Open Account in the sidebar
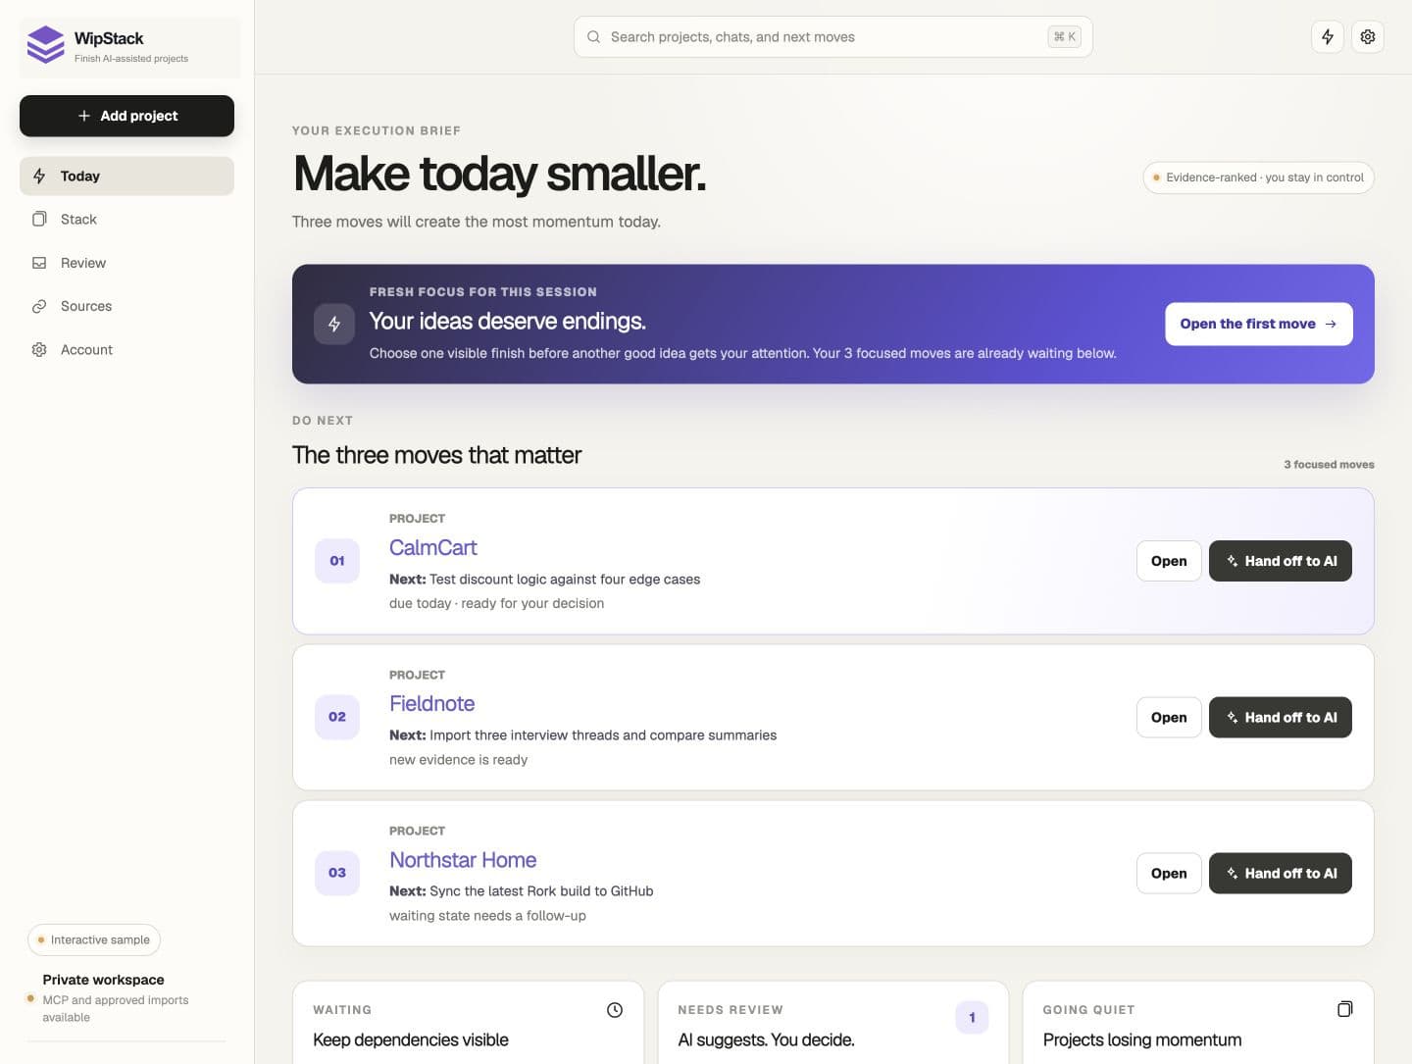The height and width of the screenshot is (1064, 1412). click(126, 350)
